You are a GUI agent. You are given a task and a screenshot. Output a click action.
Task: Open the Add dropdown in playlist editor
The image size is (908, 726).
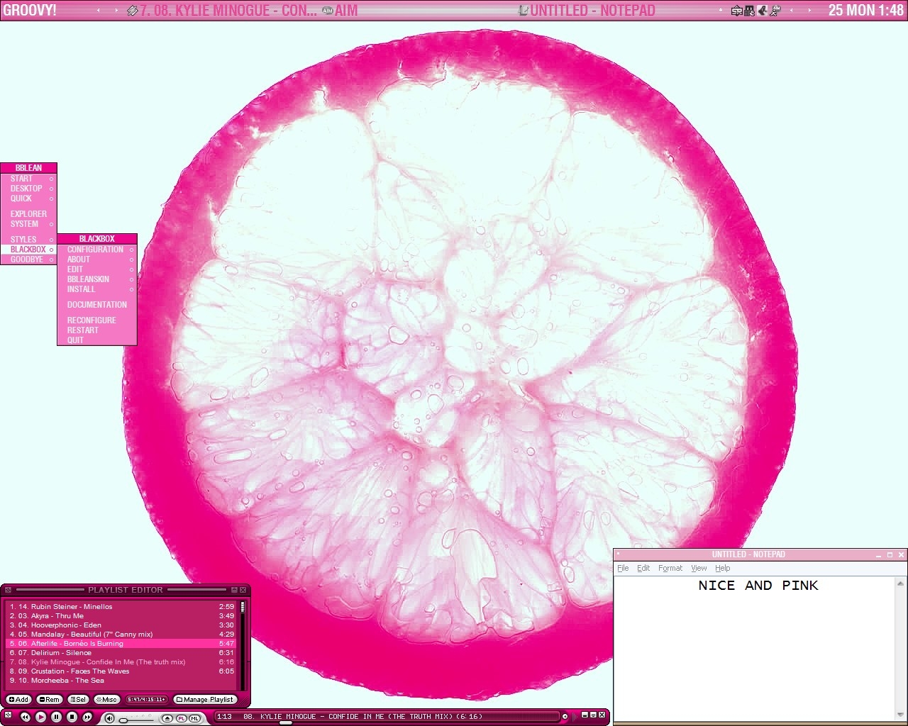coord(18,700)
